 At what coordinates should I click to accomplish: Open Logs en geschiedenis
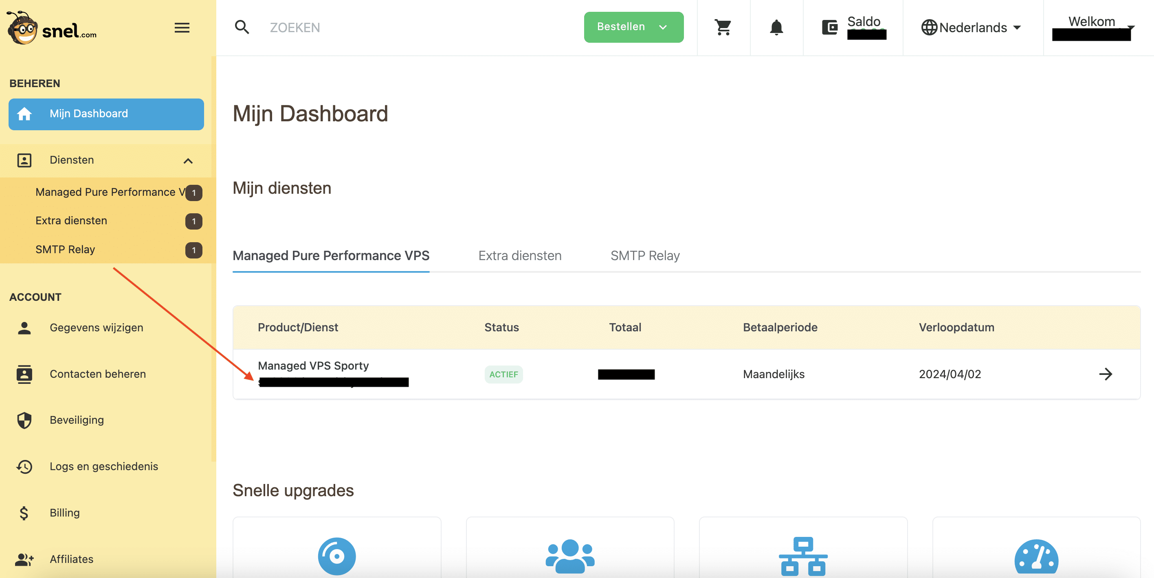pyautogui.click(x=103, y=466)
